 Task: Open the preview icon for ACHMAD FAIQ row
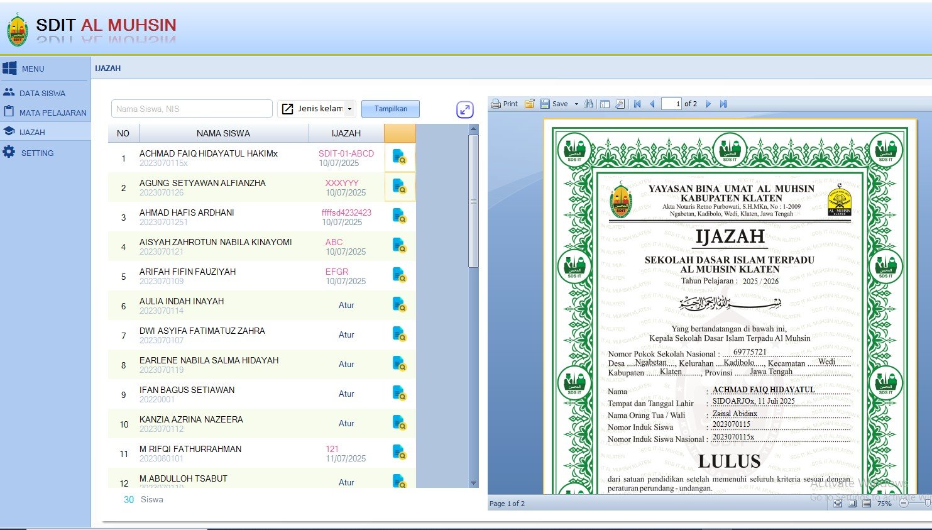[x=399, y=157]
